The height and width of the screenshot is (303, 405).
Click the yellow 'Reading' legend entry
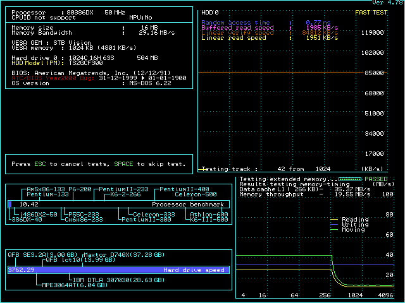coord(349,220)
